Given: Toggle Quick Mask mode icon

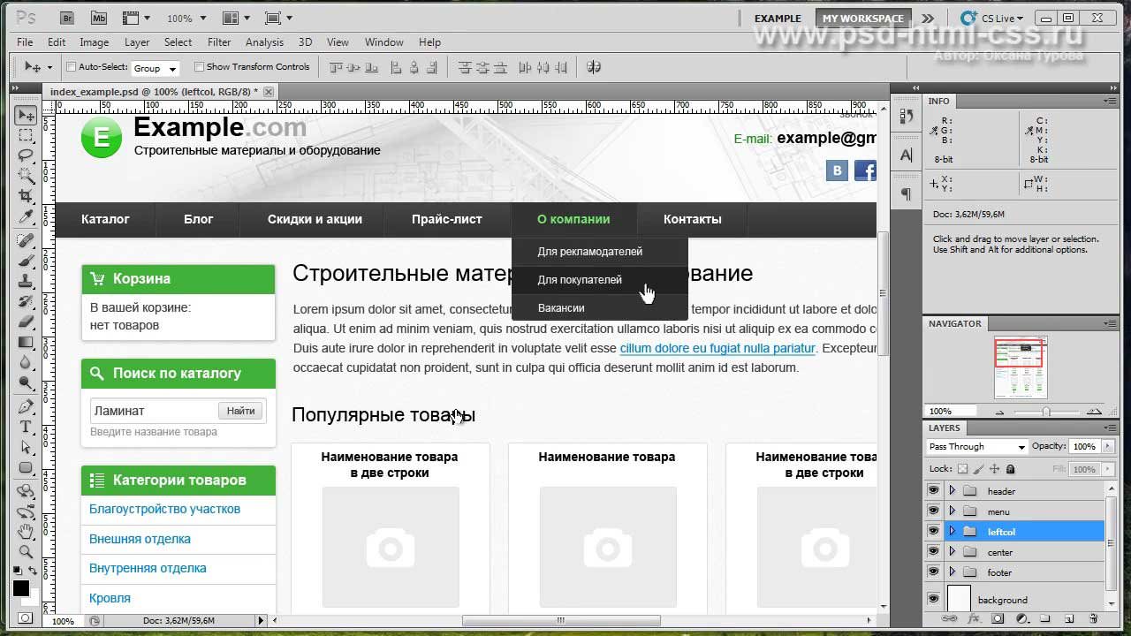Looking at the screenshot, I should (x=26, y=618).
